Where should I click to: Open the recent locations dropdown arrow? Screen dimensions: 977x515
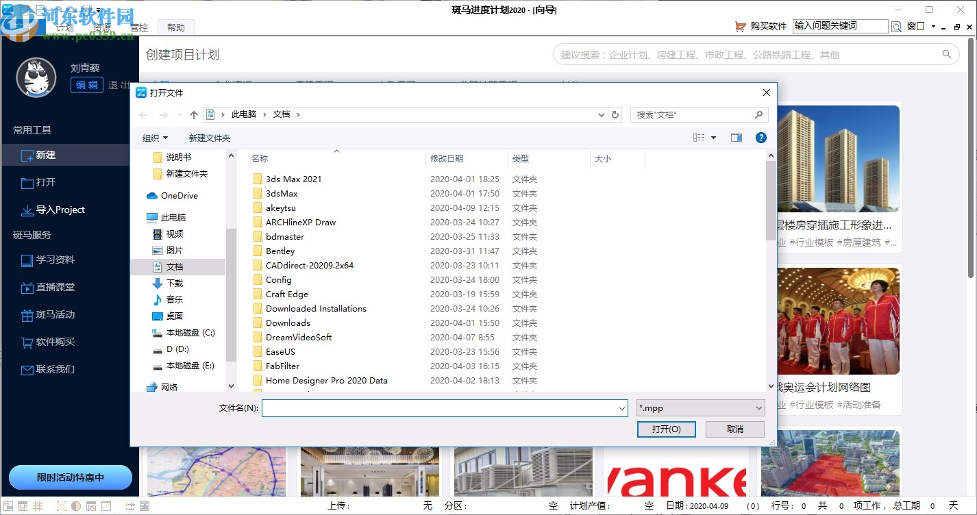[x=180, y=115]
